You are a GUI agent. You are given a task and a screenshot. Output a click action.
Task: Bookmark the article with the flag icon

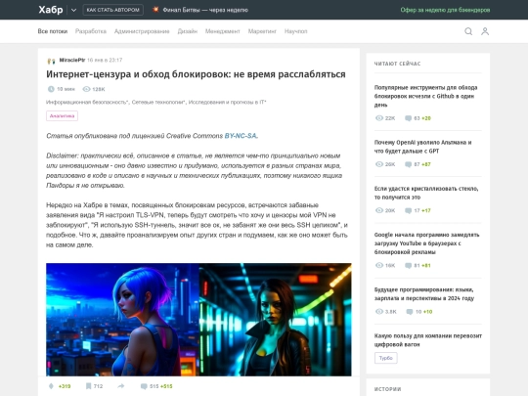(88, 386)
